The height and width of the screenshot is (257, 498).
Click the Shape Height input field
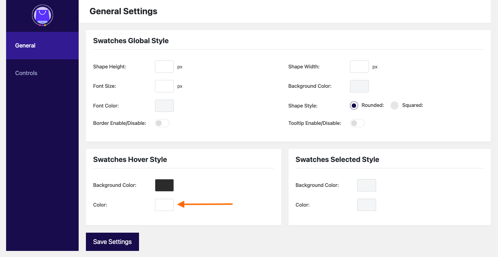coord(164,67)
